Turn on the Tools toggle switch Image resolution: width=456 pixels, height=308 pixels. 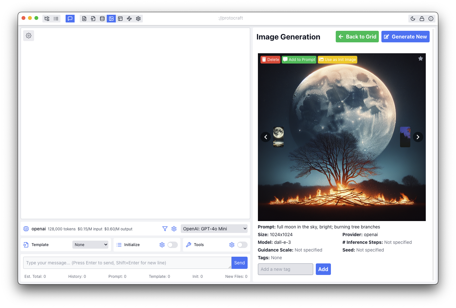point(242,245)
